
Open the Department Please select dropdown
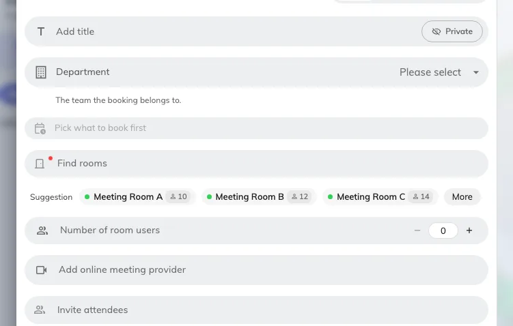(x=439, y=72)
